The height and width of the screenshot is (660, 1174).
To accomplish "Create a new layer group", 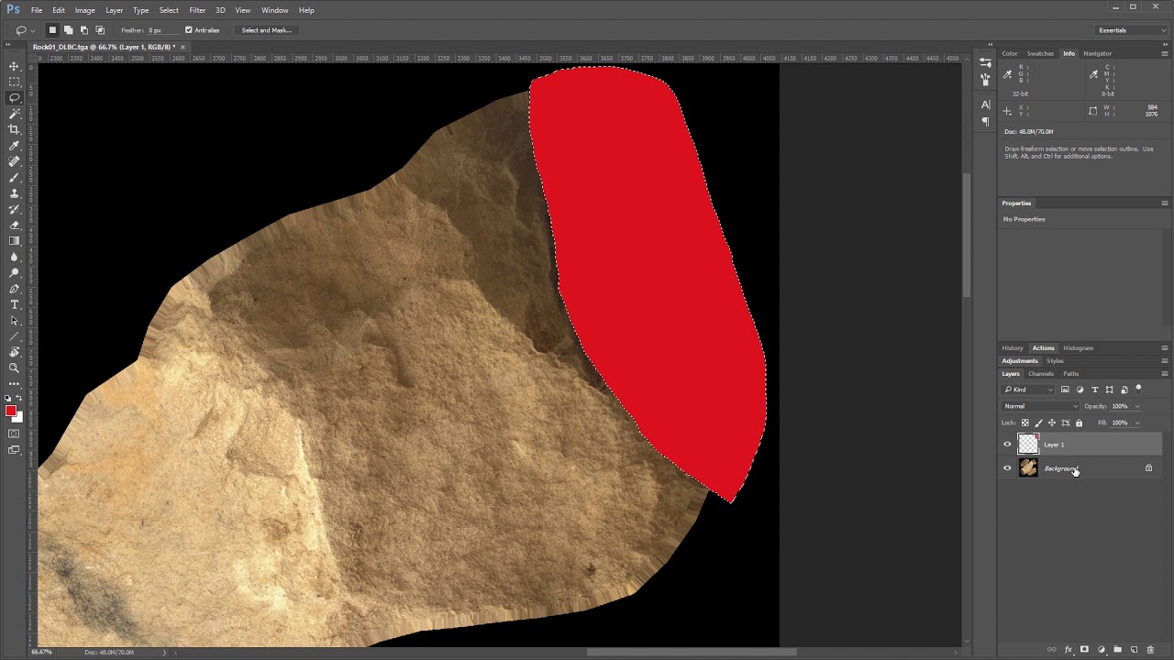I will coord(1117,650).
